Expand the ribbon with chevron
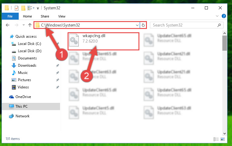232x146 pixels. 217,16
